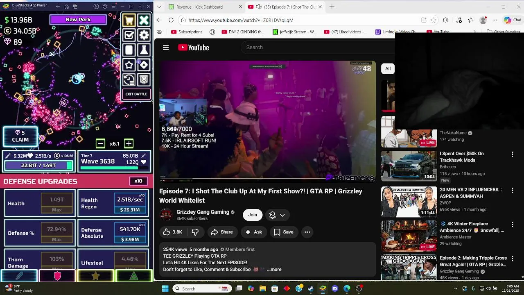
Task: Close the game menu panel with green X
Action: (x=144, y=20)
